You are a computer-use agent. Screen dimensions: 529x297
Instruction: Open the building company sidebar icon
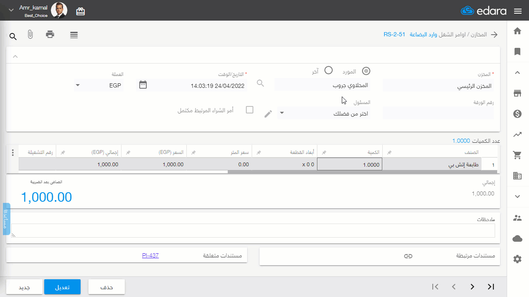517,176
